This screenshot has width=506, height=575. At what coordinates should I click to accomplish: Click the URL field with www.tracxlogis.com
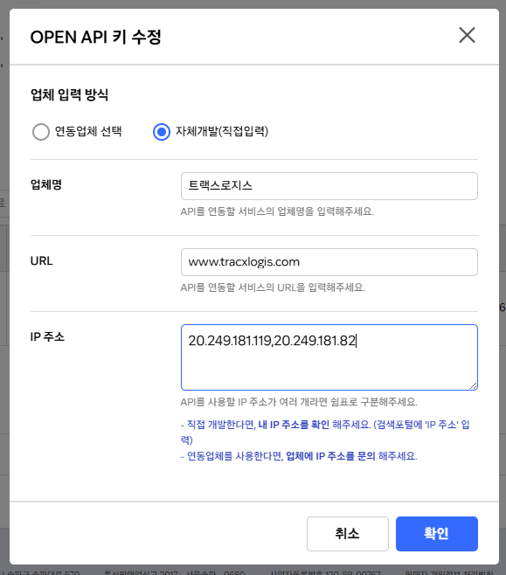point(329,262)
